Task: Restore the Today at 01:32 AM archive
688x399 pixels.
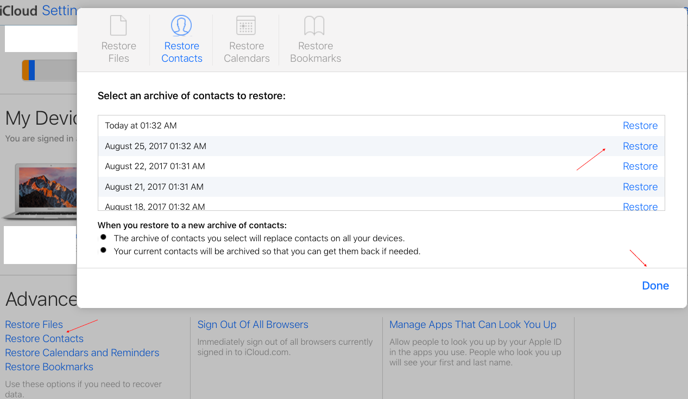Action: click(640, 126)
